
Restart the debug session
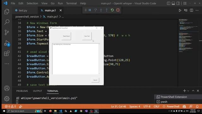[x=112, y=10]
